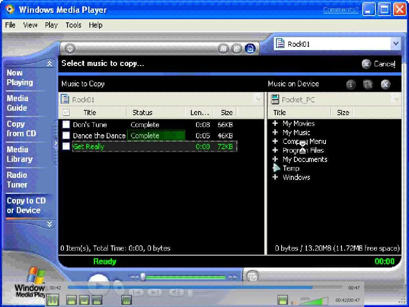
Task: Click the speaker icon in the video overlay
Action: (294, 303)
